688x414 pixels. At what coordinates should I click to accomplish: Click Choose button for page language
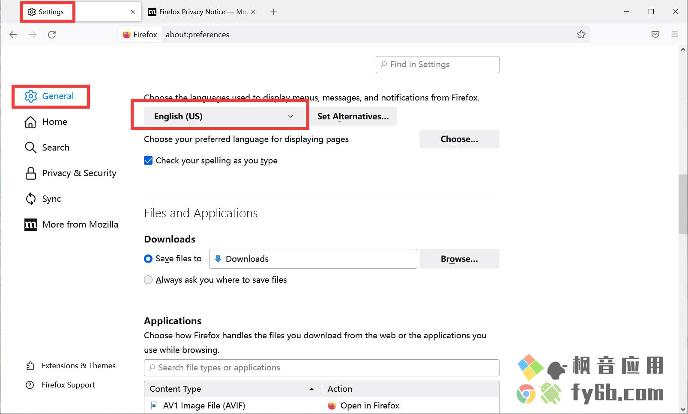coord(459,139)
